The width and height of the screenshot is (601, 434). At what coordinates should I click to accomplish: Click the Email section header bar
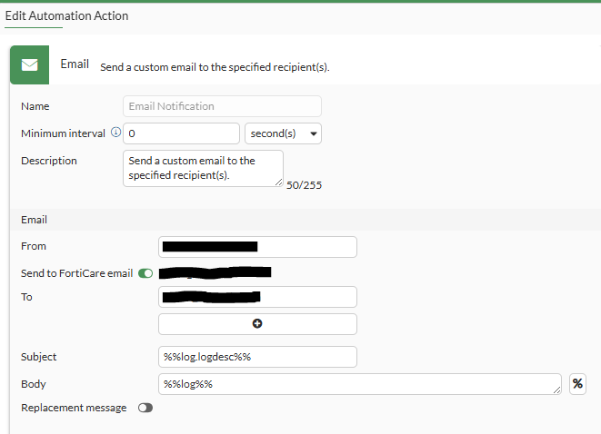(300, 220)
